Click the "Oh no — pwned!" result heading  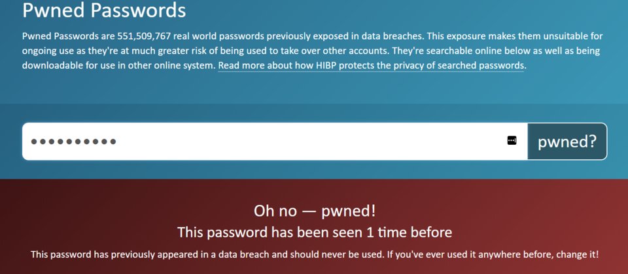click(x=315, y=211)
